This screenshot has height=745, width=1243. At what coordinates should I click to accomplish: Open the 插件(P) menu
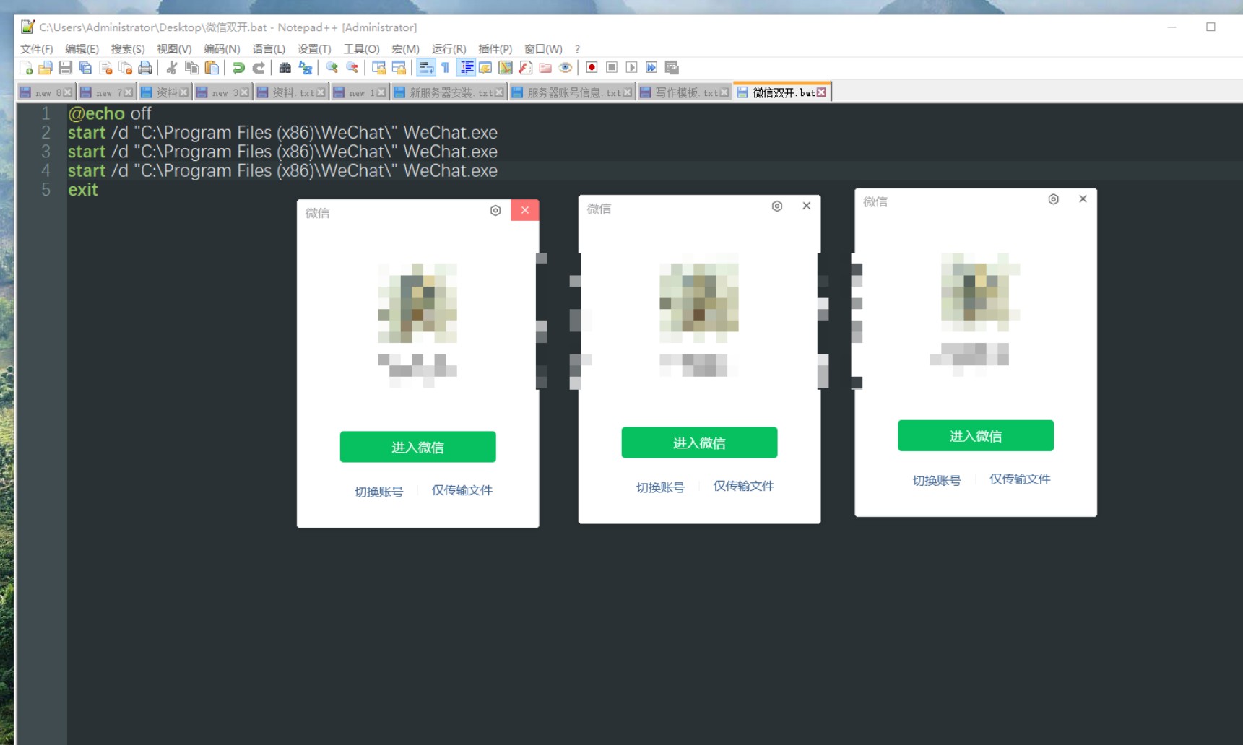pos(495,49)
